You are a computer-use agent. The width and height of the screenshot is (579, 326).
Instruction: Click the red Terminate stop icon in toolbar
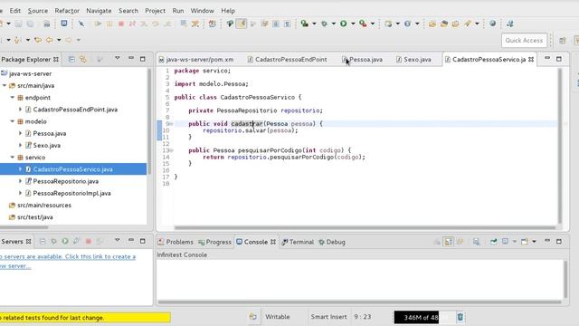tap(120, 24)
